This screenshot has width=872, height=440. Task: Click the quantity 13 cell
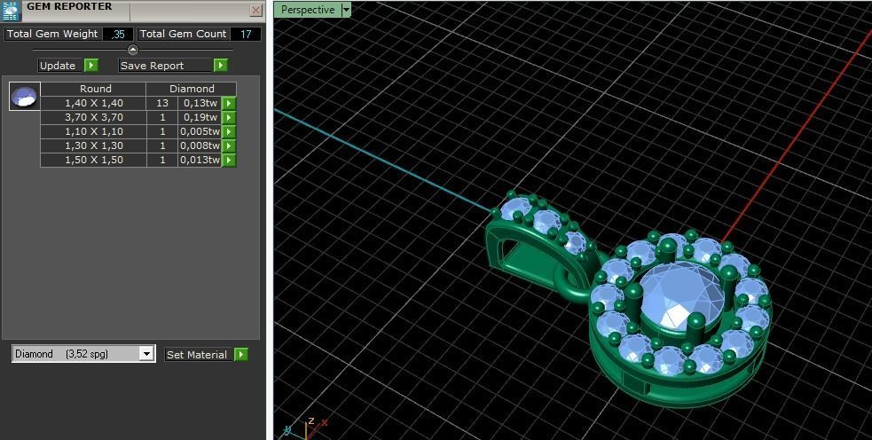click(x=162, y=104)
